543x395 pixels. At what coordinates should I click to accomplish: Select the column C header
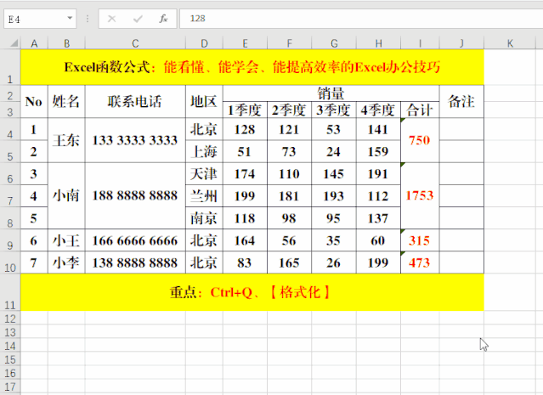coord(135,43)
